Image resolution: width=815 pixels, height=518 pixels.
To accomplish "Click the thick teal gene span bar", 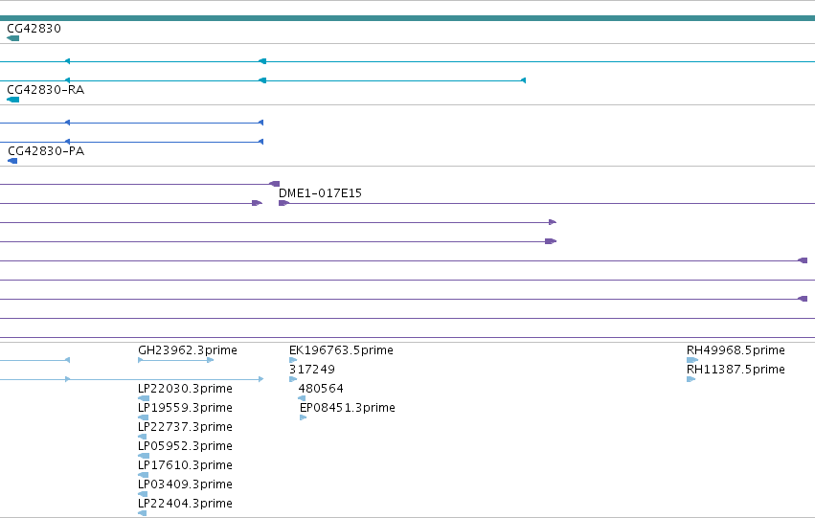I will (x=408, y=18).
